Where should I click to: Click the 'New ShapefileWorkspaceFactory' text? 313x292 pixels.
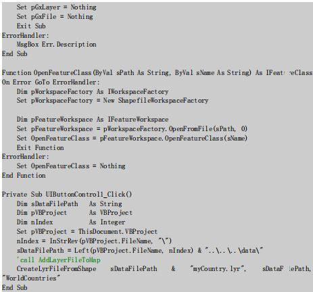[155, 101]
